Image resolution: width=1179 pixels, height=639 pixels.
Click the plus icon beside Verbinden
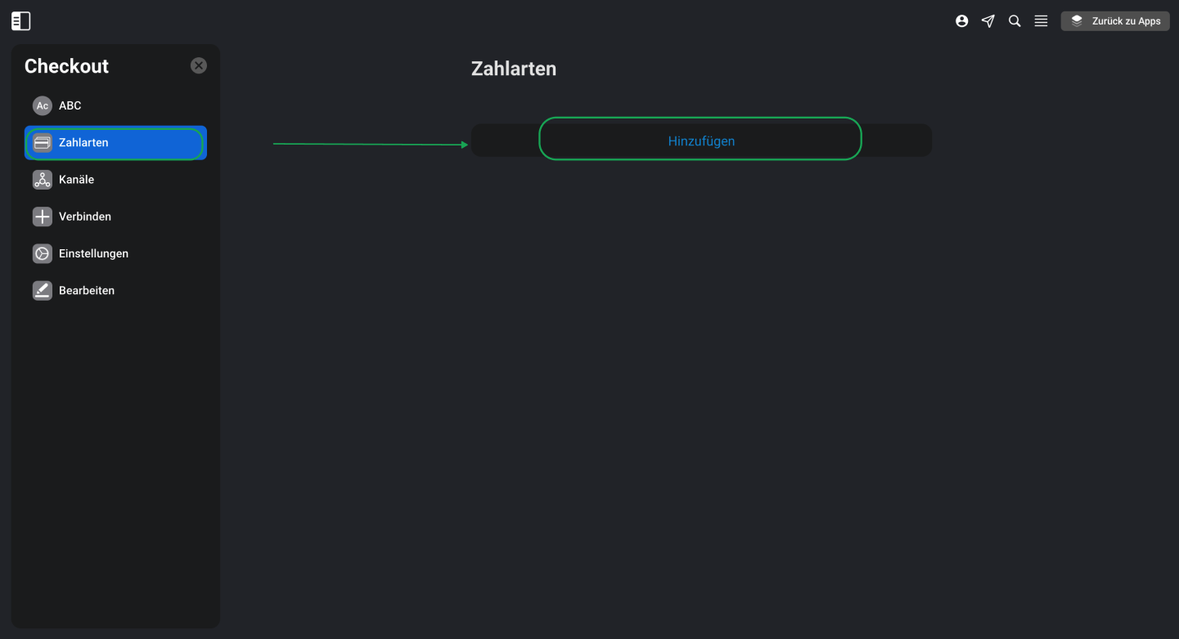click(x=43, y=217)
